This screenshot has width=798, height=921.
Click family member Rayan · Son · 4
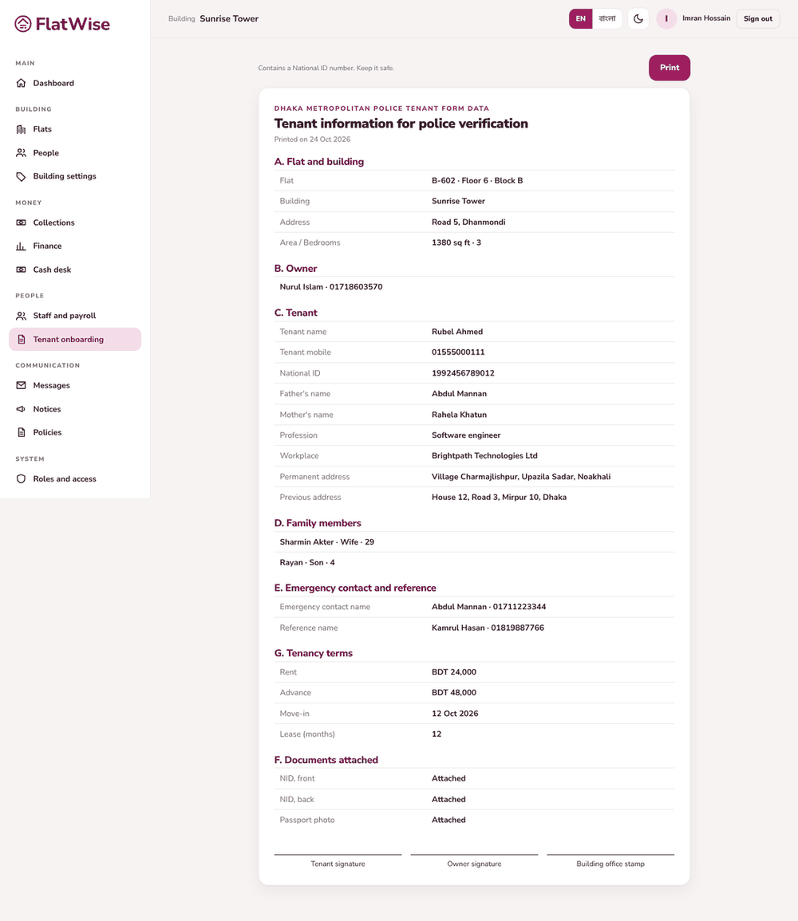[x=307, y=562]
